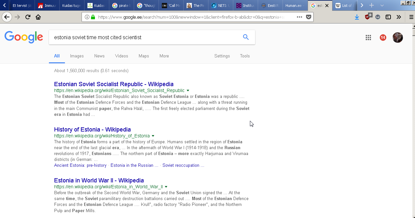Select the News search tab
Screen dimensions: 415x218
coord(100,56)
